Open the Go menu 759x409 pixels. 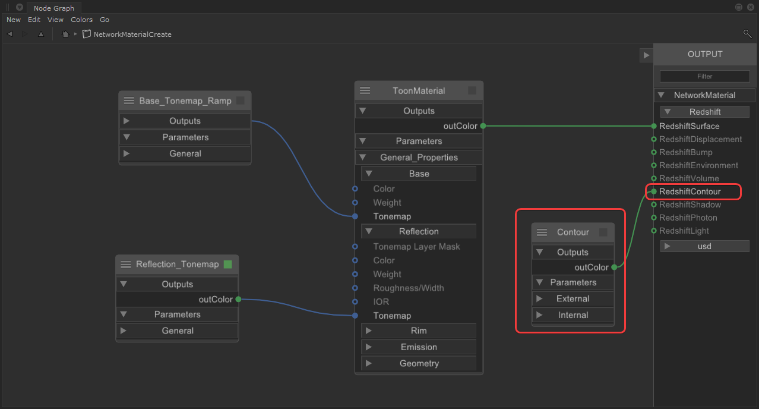[x=105, y=20]
